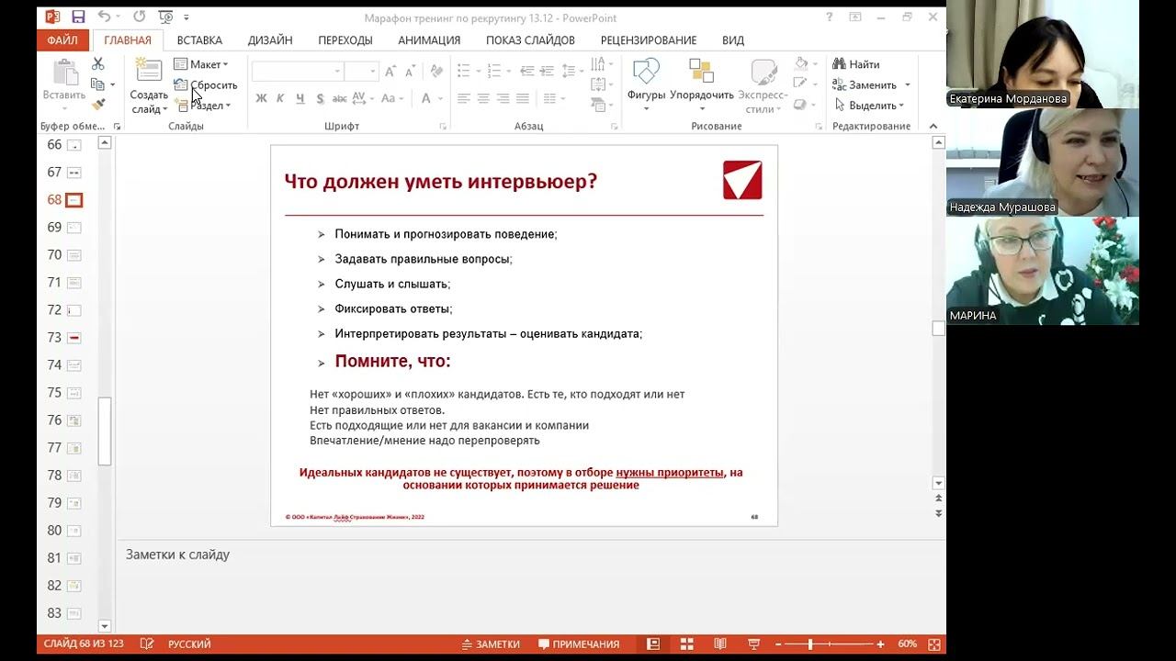Switch to Normal view icon in status bar

click(653, 644)
